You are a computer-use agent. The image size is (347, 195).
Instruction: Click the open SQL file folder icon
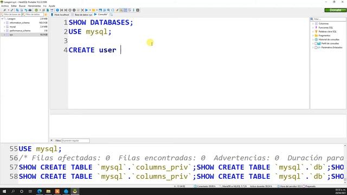94,10
